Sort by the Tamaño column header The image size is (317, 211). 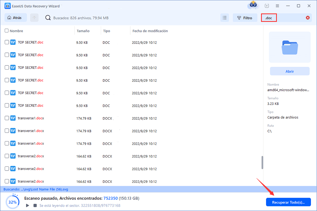tap(83, 31)
